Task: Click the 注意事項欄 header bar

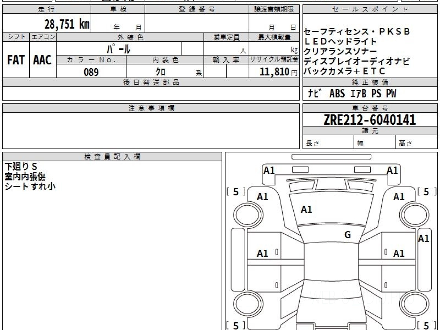Action: tap(151, 108)
